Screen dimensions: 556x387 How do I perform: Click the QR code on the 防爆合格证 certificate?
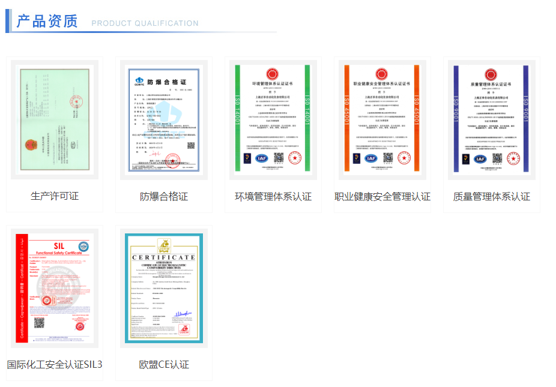(191, 145)
